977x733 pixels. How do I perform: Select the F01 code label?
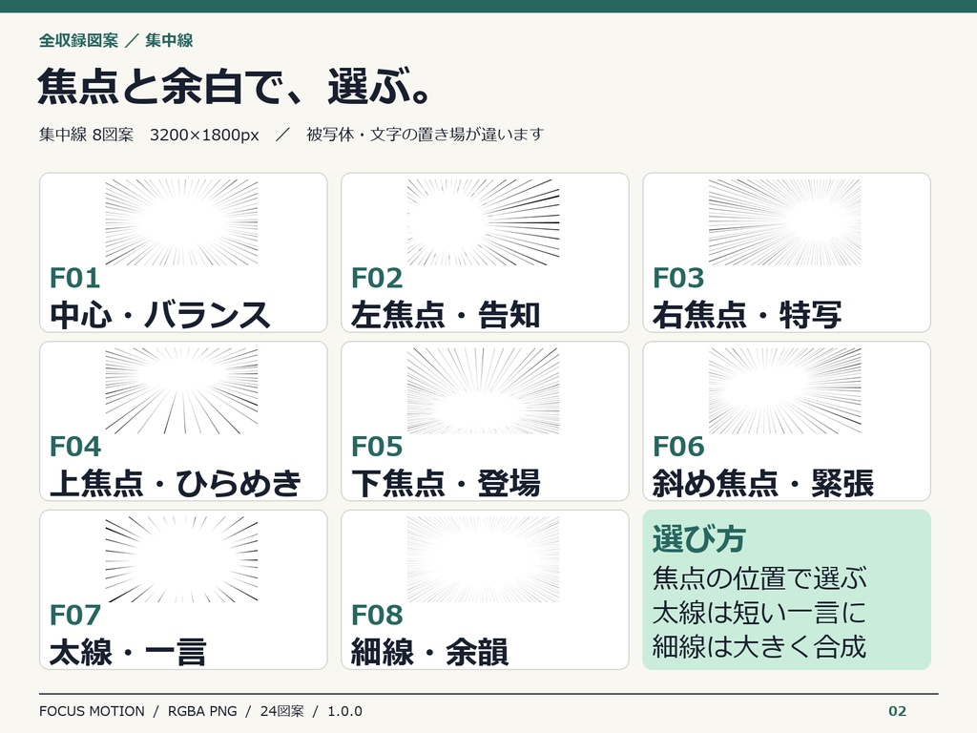click(74, 278)
